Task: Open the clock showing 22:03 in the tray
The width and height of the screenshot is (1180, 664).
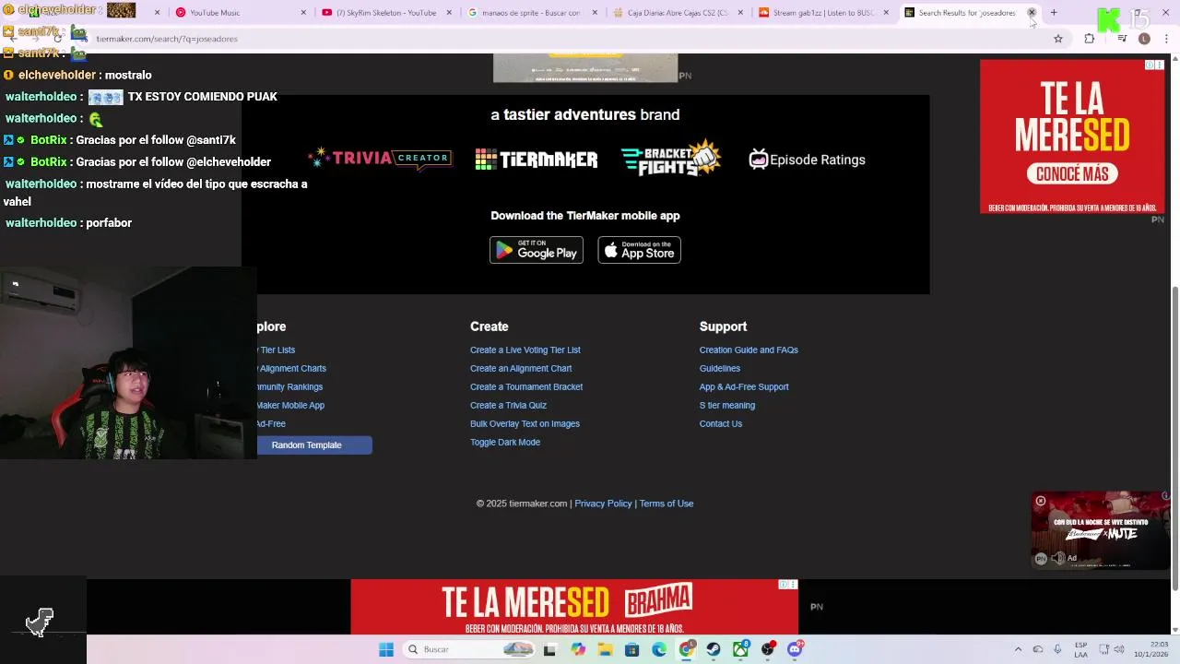Action: (1153, 649)
